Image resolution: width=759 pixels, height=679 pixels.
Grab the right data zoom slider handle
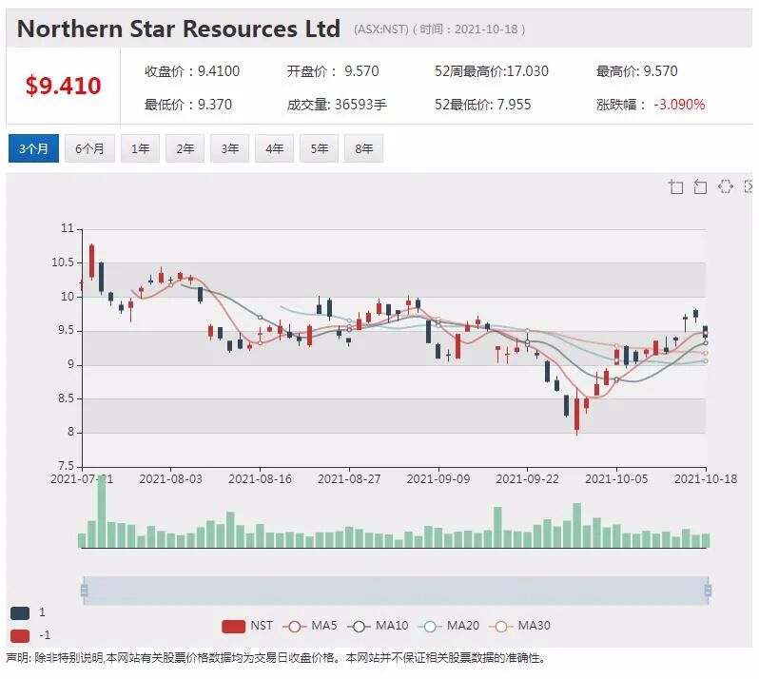tap(708, 590)
